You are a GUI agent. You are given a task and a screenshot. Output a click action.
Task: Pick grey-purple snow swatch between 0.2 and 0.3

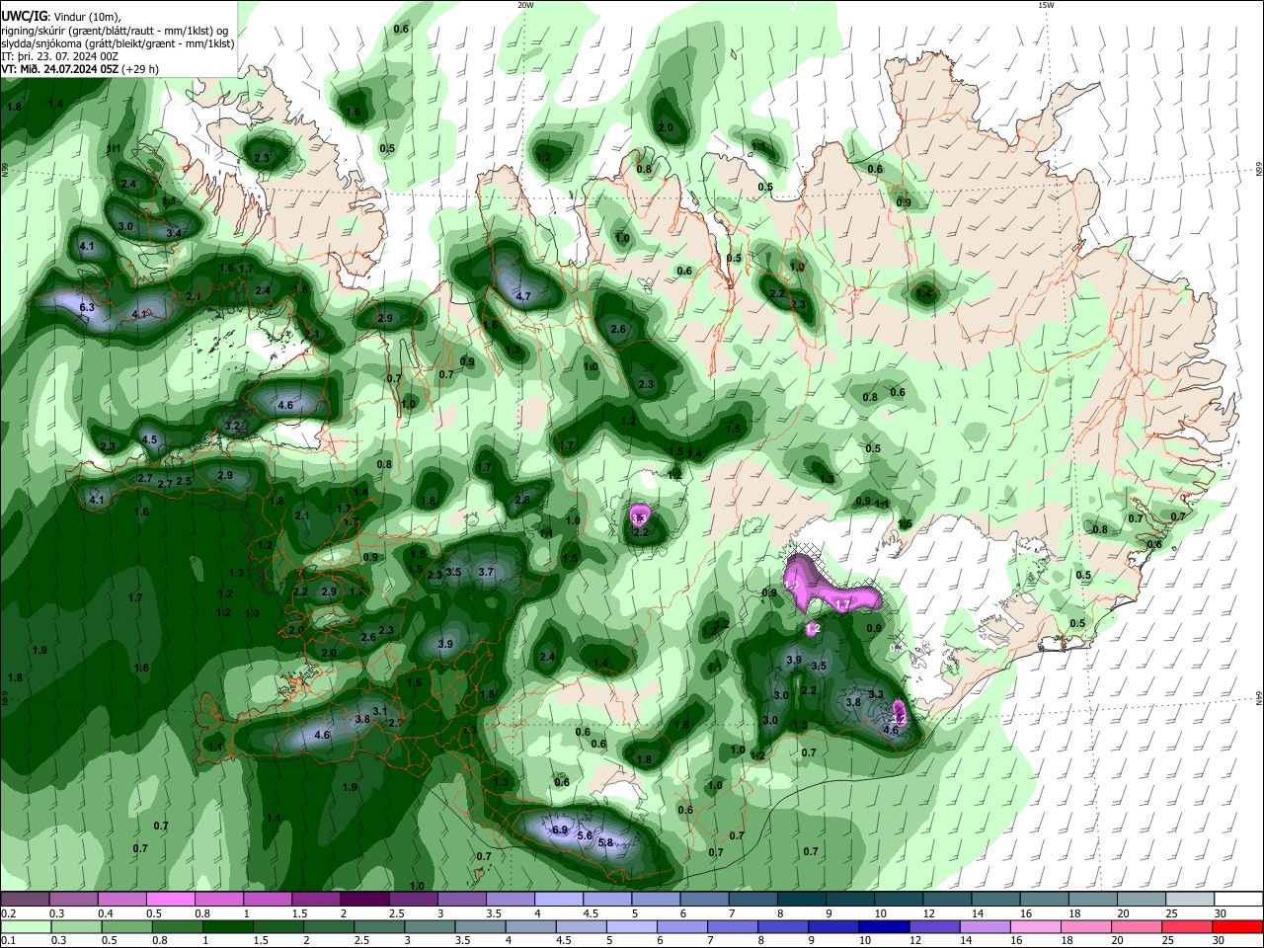(x=25, y=900)
